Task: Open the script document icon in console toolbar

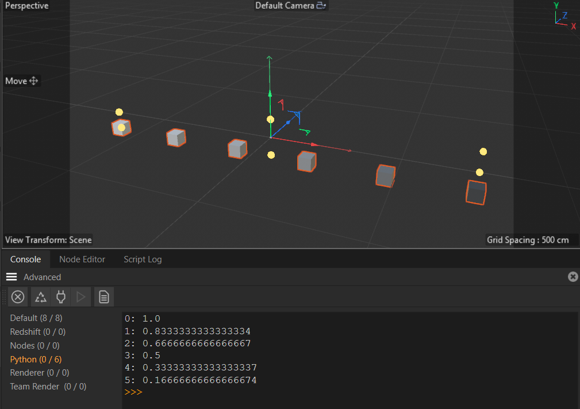Action: 103,297
